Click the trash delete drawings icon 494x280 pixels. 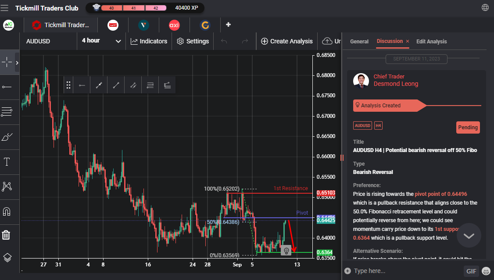point(6,235)
